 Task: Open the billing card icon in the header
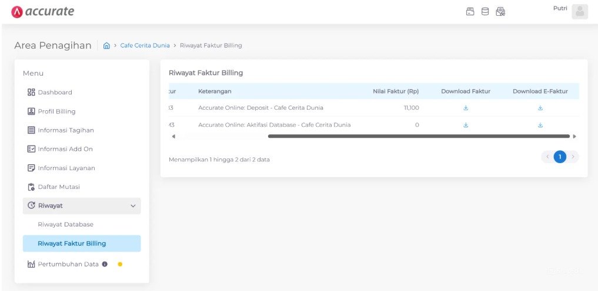point(470,12)
